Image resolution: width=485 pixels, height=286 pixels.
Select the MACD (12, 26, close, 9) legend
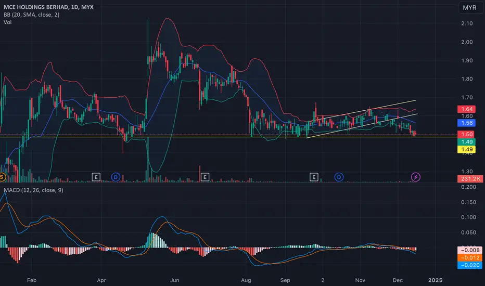point(33,190)
